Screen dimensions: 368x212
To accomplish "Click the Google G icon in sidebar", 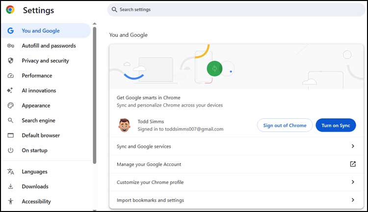I will (10, 30).
